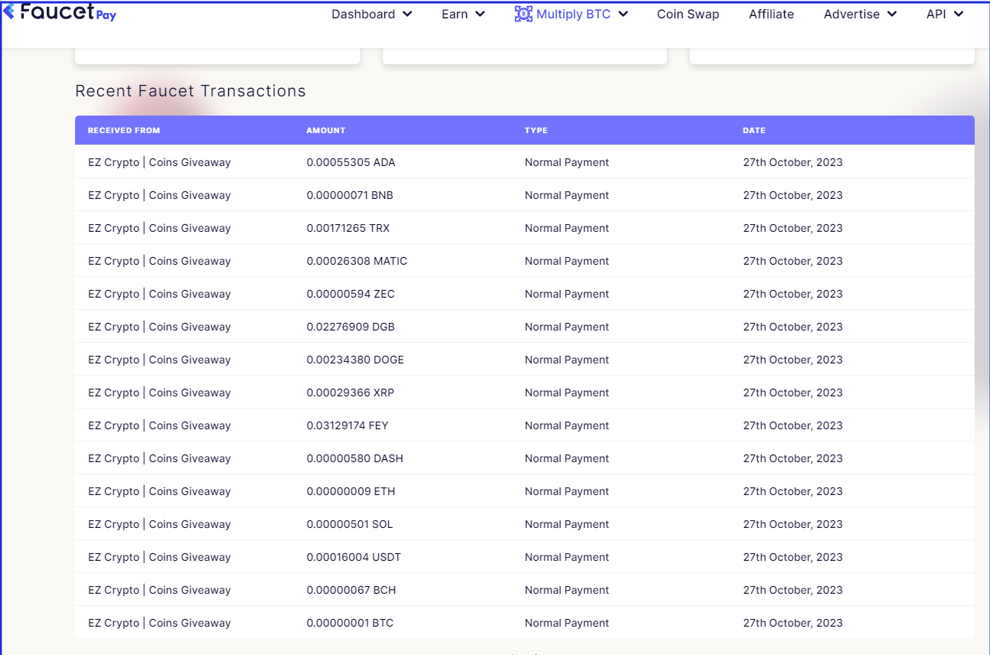Select the 0.00171265 TRX amount
Viewport: 990px width, 655px height.
pos(348,228)
